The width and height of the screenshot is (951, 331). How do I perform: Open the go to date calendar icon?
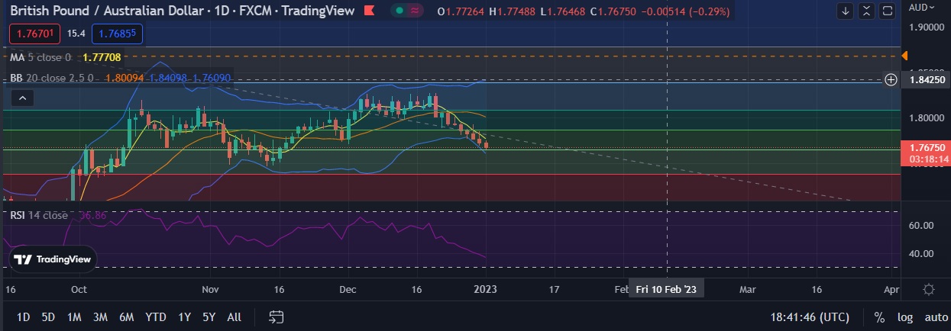(277, 317)
